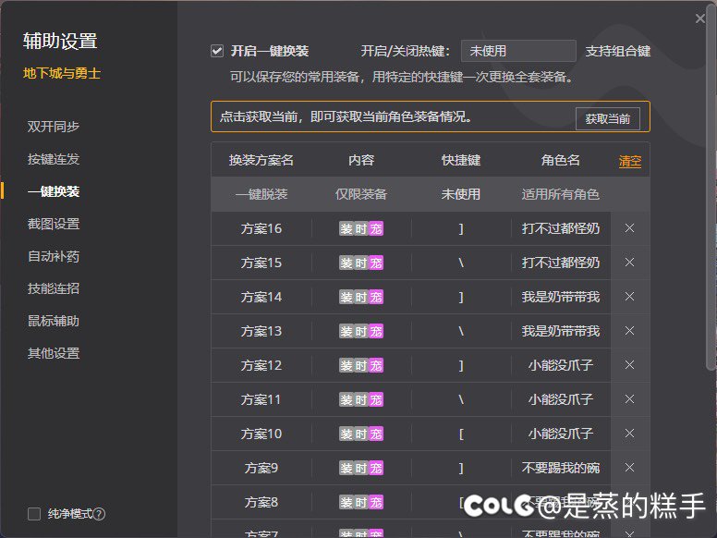717x538 pixels.
Task: Click 不要踢我的碗 in the 方案9 row
Action: click(x=561, y=468)
